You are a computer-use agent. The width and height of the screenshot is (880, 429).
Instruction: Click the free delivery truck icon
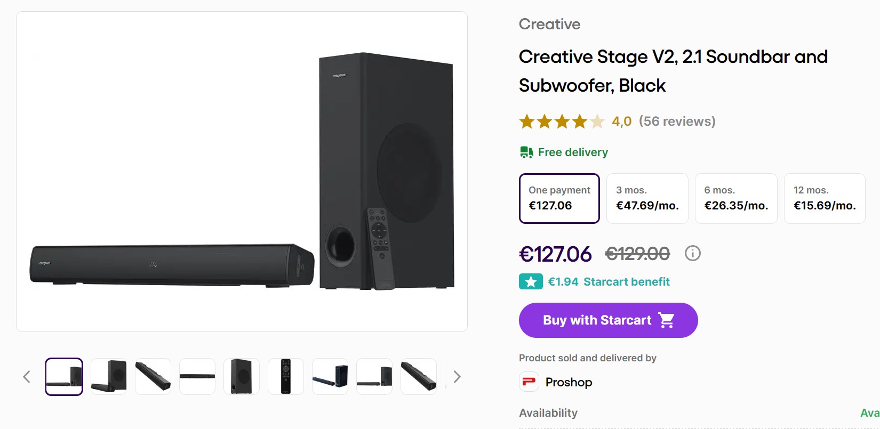click(526, 152)
